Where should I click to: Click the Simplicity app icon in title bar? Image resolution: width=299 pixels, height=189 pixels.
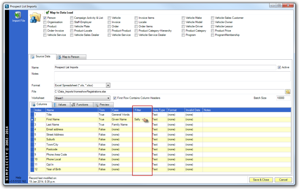point(7,6)
